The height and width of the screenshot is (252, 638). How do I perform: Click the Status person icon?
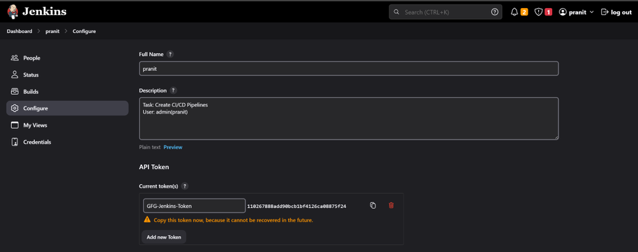point(15,75)
